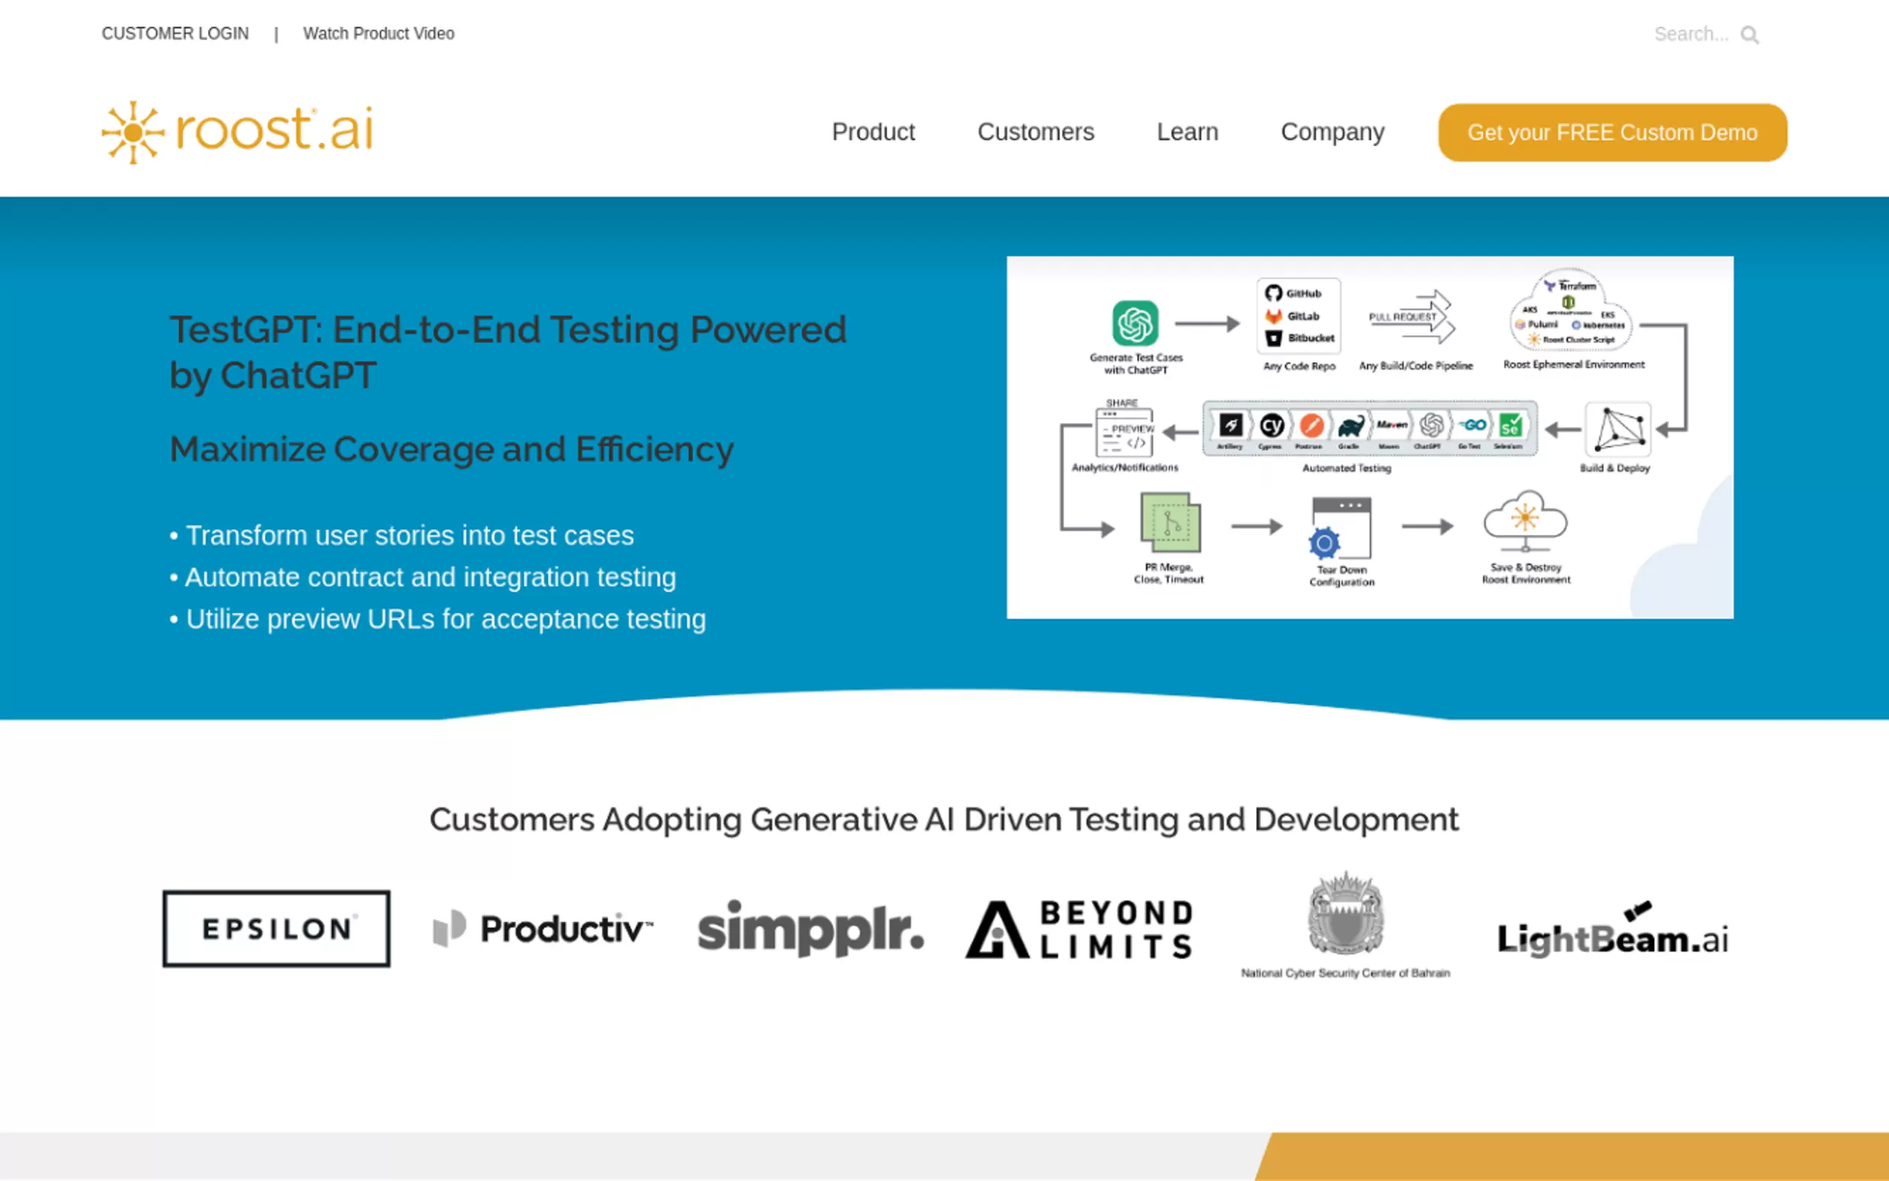This screenshot has height=1181, width=1889.
Task: Click the Maximize Coverage and Efficiency subheading
Action: click(451, 449)
